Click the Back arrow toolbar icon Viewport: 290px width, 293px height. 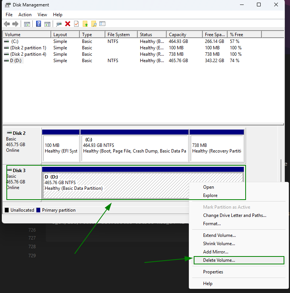click(7, 24)
